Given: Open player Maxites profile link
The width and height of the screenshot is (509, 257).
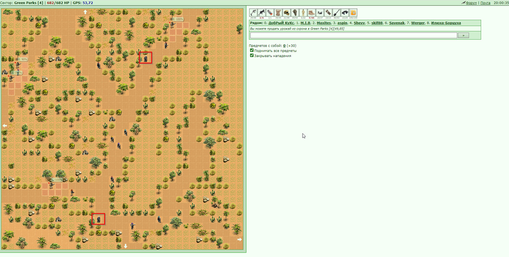Looking at the screenshot, I should tap(324, 23).
